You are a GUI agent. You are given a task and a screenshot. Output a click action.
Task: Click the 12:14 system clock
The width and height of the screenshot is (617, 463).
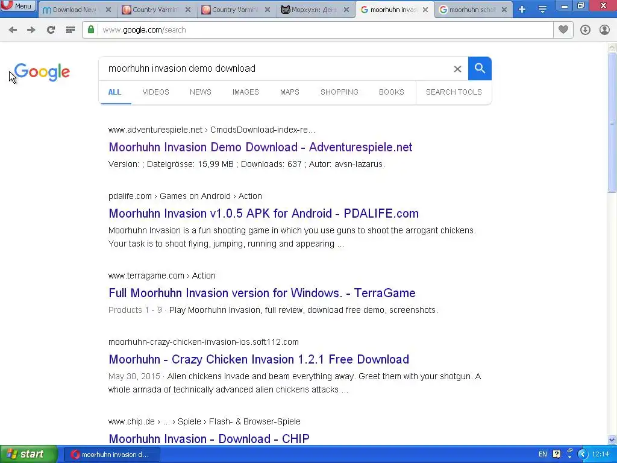tap(601, 455)
